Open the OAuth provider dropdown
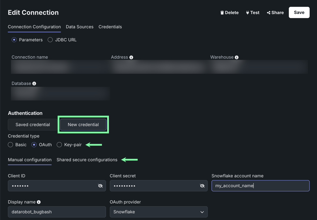This screenshot has width=317, height=220. (158, 212)
